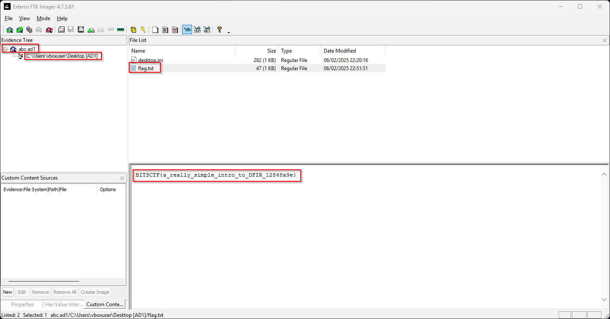This screenshot has width=610, height=319.
Task: Open the help question mark icon
Action: pyautogui.click(x=219, y=30)
